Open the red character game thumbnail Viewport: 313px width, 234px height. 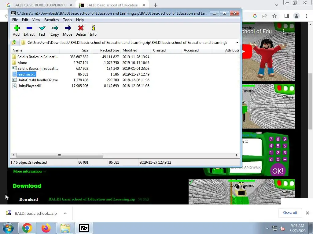click(268, 51)
